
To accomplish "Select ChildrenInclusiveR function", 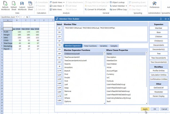I will [84, 54].
